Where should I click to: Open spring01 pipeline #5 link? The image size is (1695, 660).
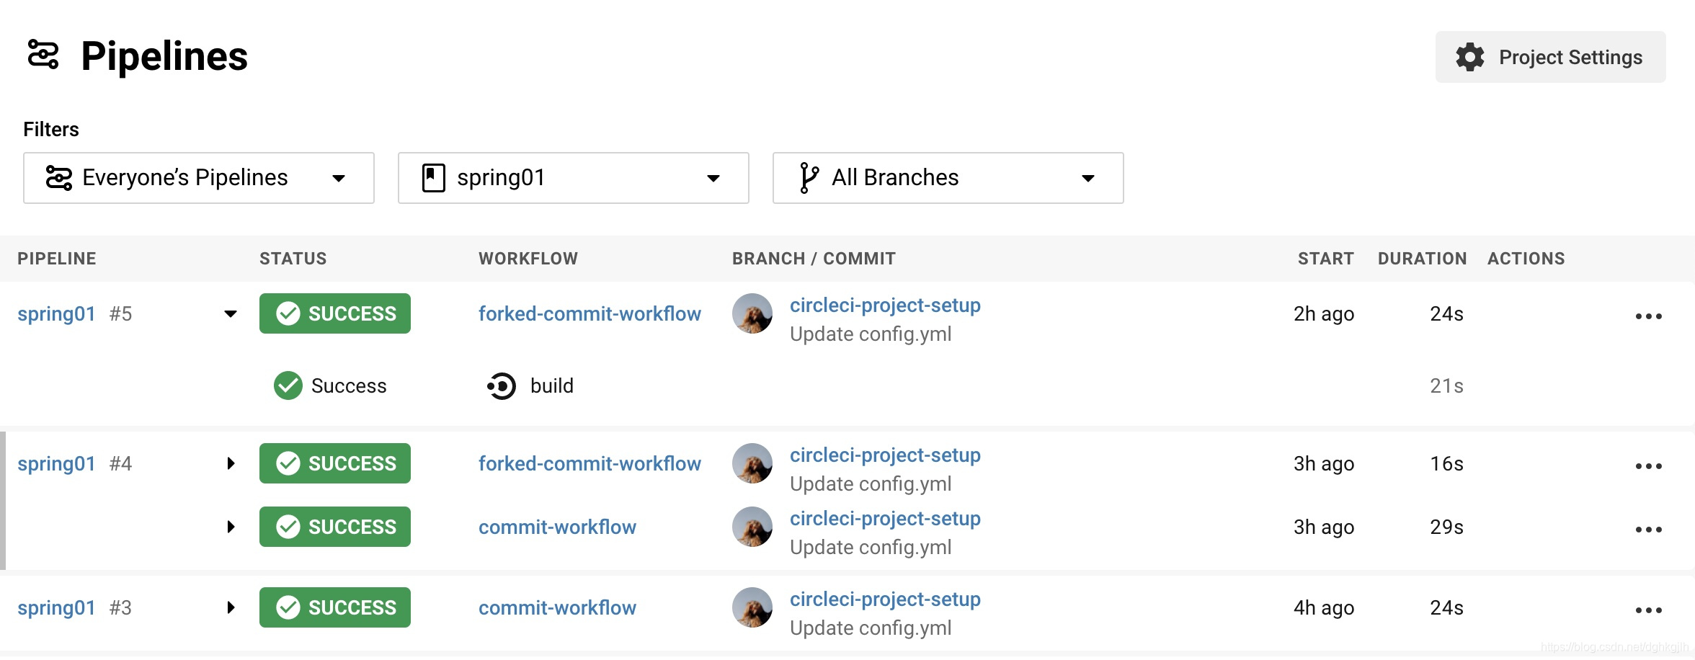56,314
